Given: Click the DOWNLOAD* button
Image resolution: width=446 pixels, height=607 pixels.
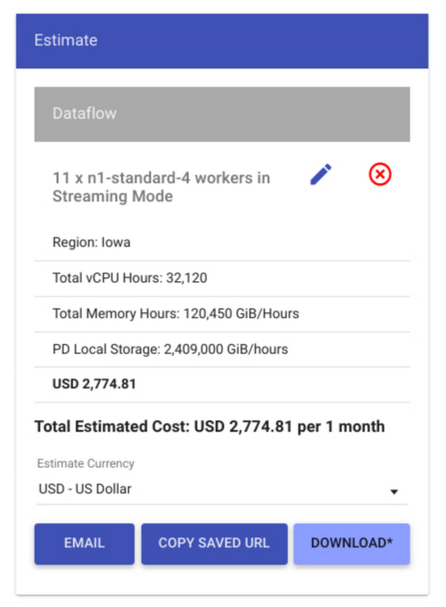Looking at the screenshot, I should 351,543.
